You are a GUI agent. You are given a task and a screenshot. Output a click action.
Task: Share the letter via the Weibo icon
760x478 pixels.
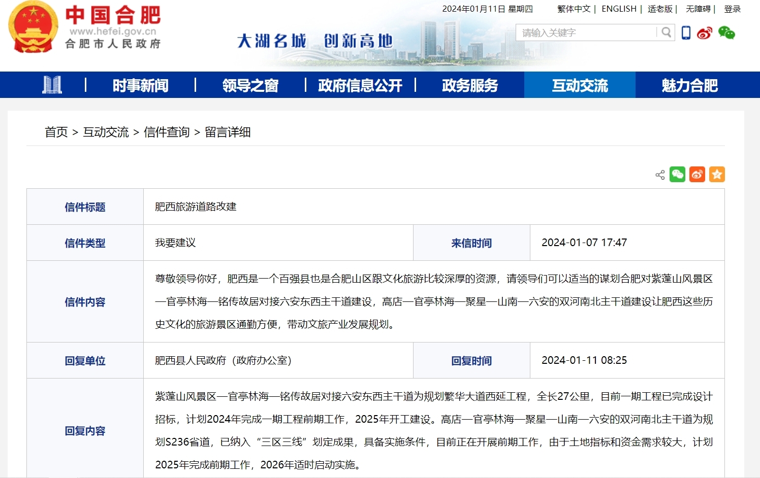tap(697, 174)
